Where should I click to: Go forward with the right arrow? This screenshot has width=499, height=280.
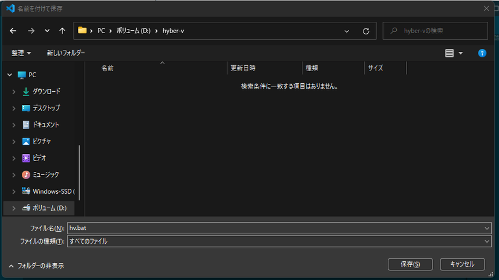pyautogui.click(x=31, y=31)
